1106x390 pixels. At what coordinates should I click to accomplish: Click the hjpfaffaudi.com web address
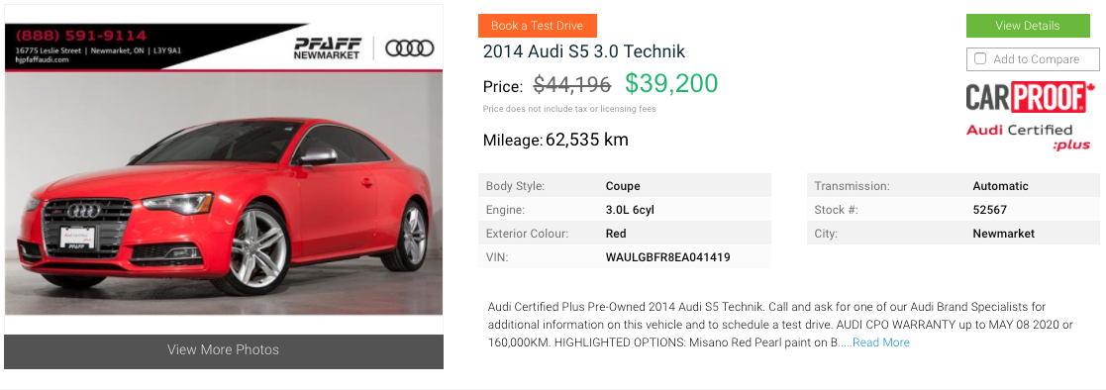pos(43,60)
